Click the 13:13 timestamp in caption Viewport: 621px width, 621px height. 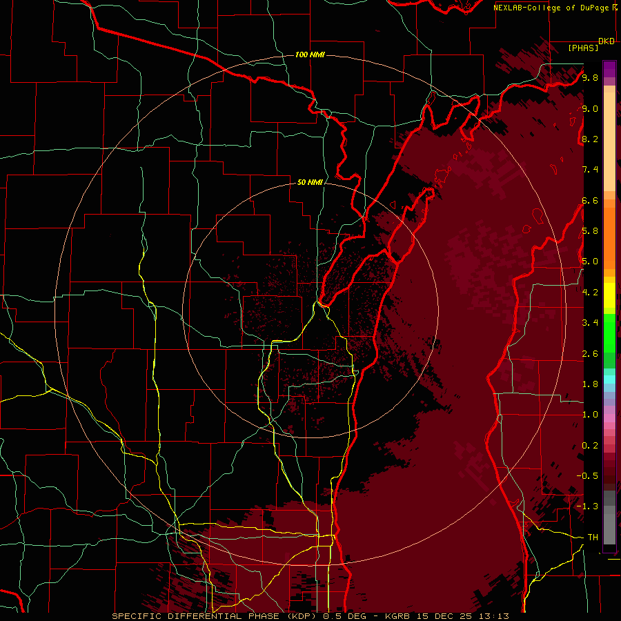495,616
